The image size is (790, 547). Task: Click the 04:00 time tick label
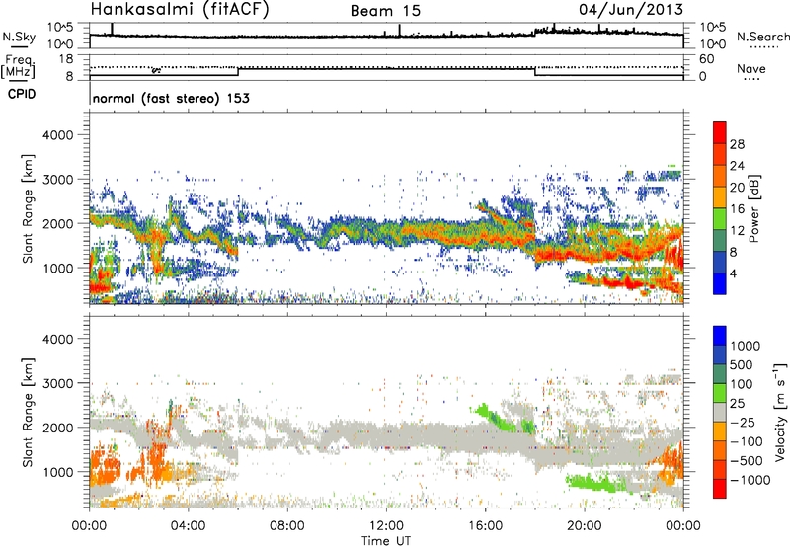188,526
